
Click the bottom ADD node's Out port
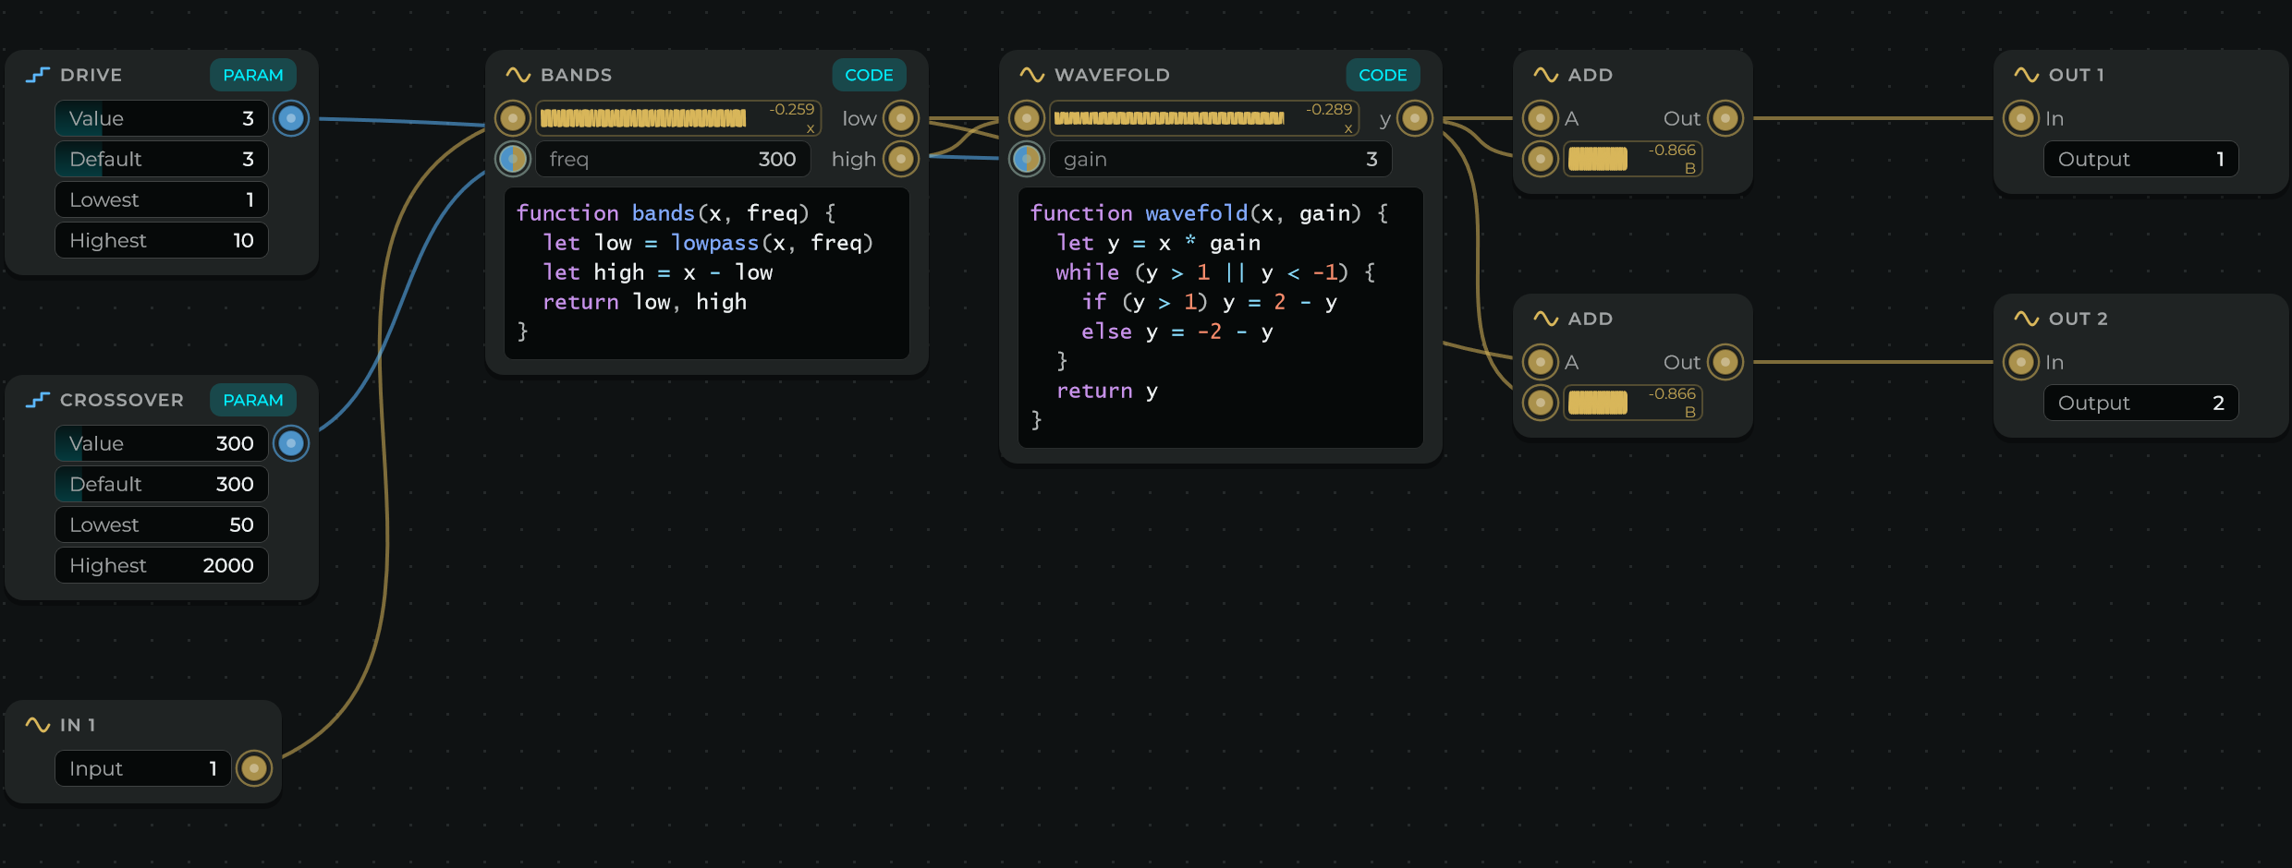tap(1725, 362)
